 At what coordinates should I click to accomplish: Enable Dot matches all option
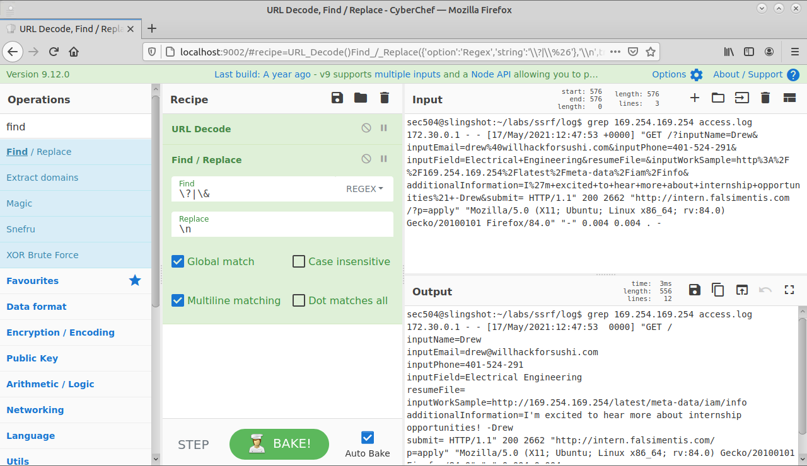pos(299,300)
